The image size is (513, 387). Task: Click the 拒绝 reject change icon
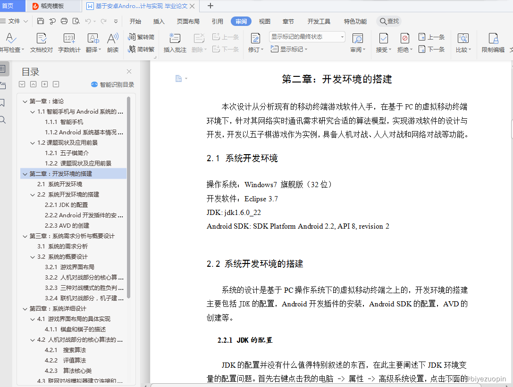pyautogui.click(x=405, y=39)
